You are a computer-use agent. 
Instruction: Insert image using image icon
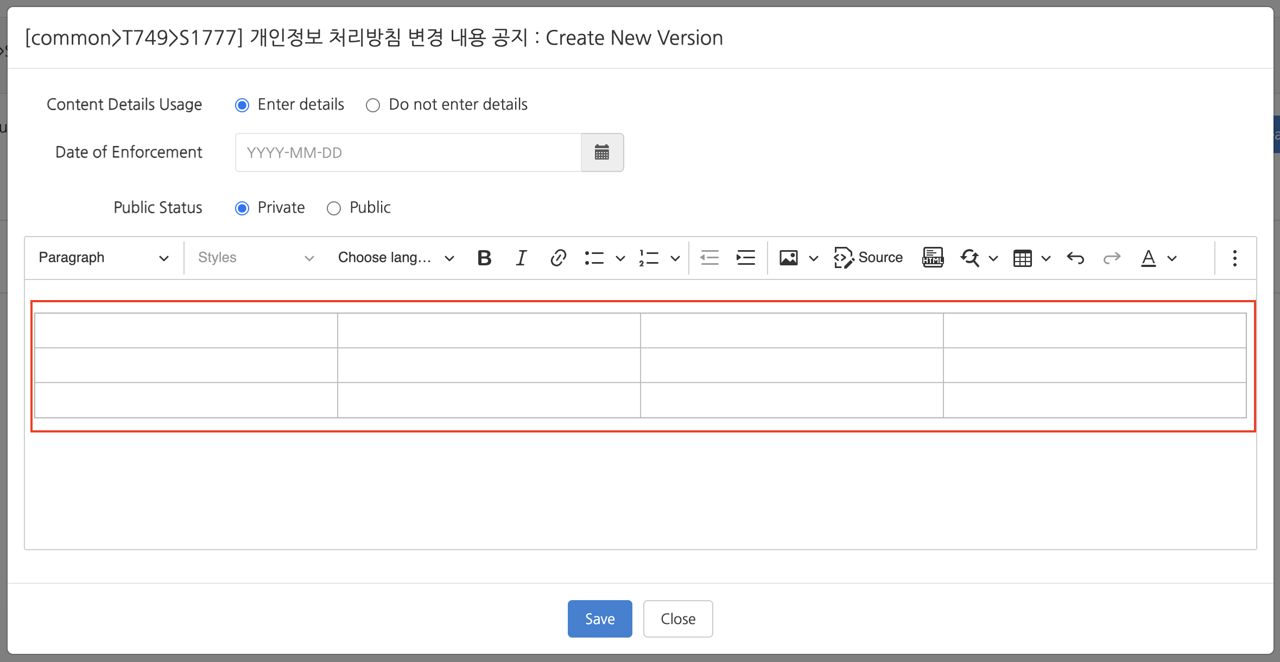pos(788,258)
